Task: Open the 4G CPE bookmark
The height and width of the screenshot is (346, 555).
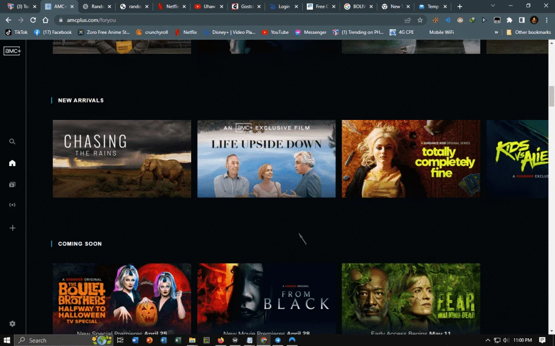Action: pos(402,32)
